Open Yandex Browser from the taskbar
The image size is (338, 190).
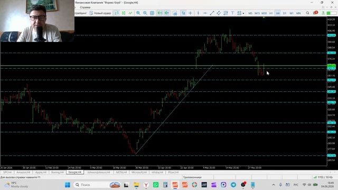coord(146,185)
